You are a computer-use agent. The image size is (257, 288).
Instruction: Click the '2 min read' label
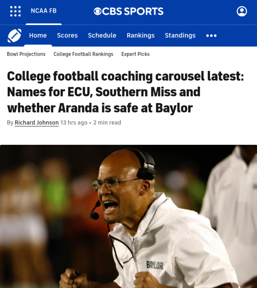click(107, 123)
